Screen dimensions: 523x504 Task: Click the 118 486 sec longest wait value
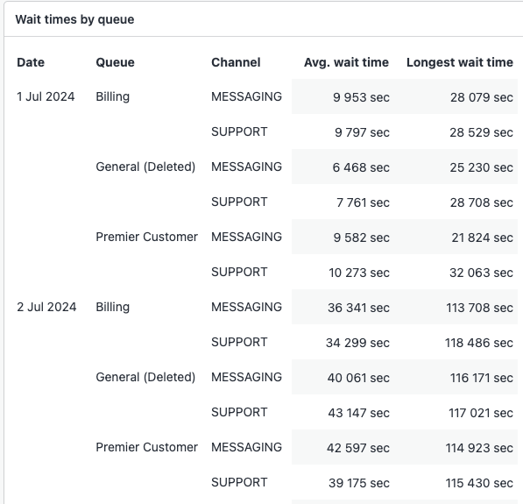pyautogui.click(x=479, y=343)
